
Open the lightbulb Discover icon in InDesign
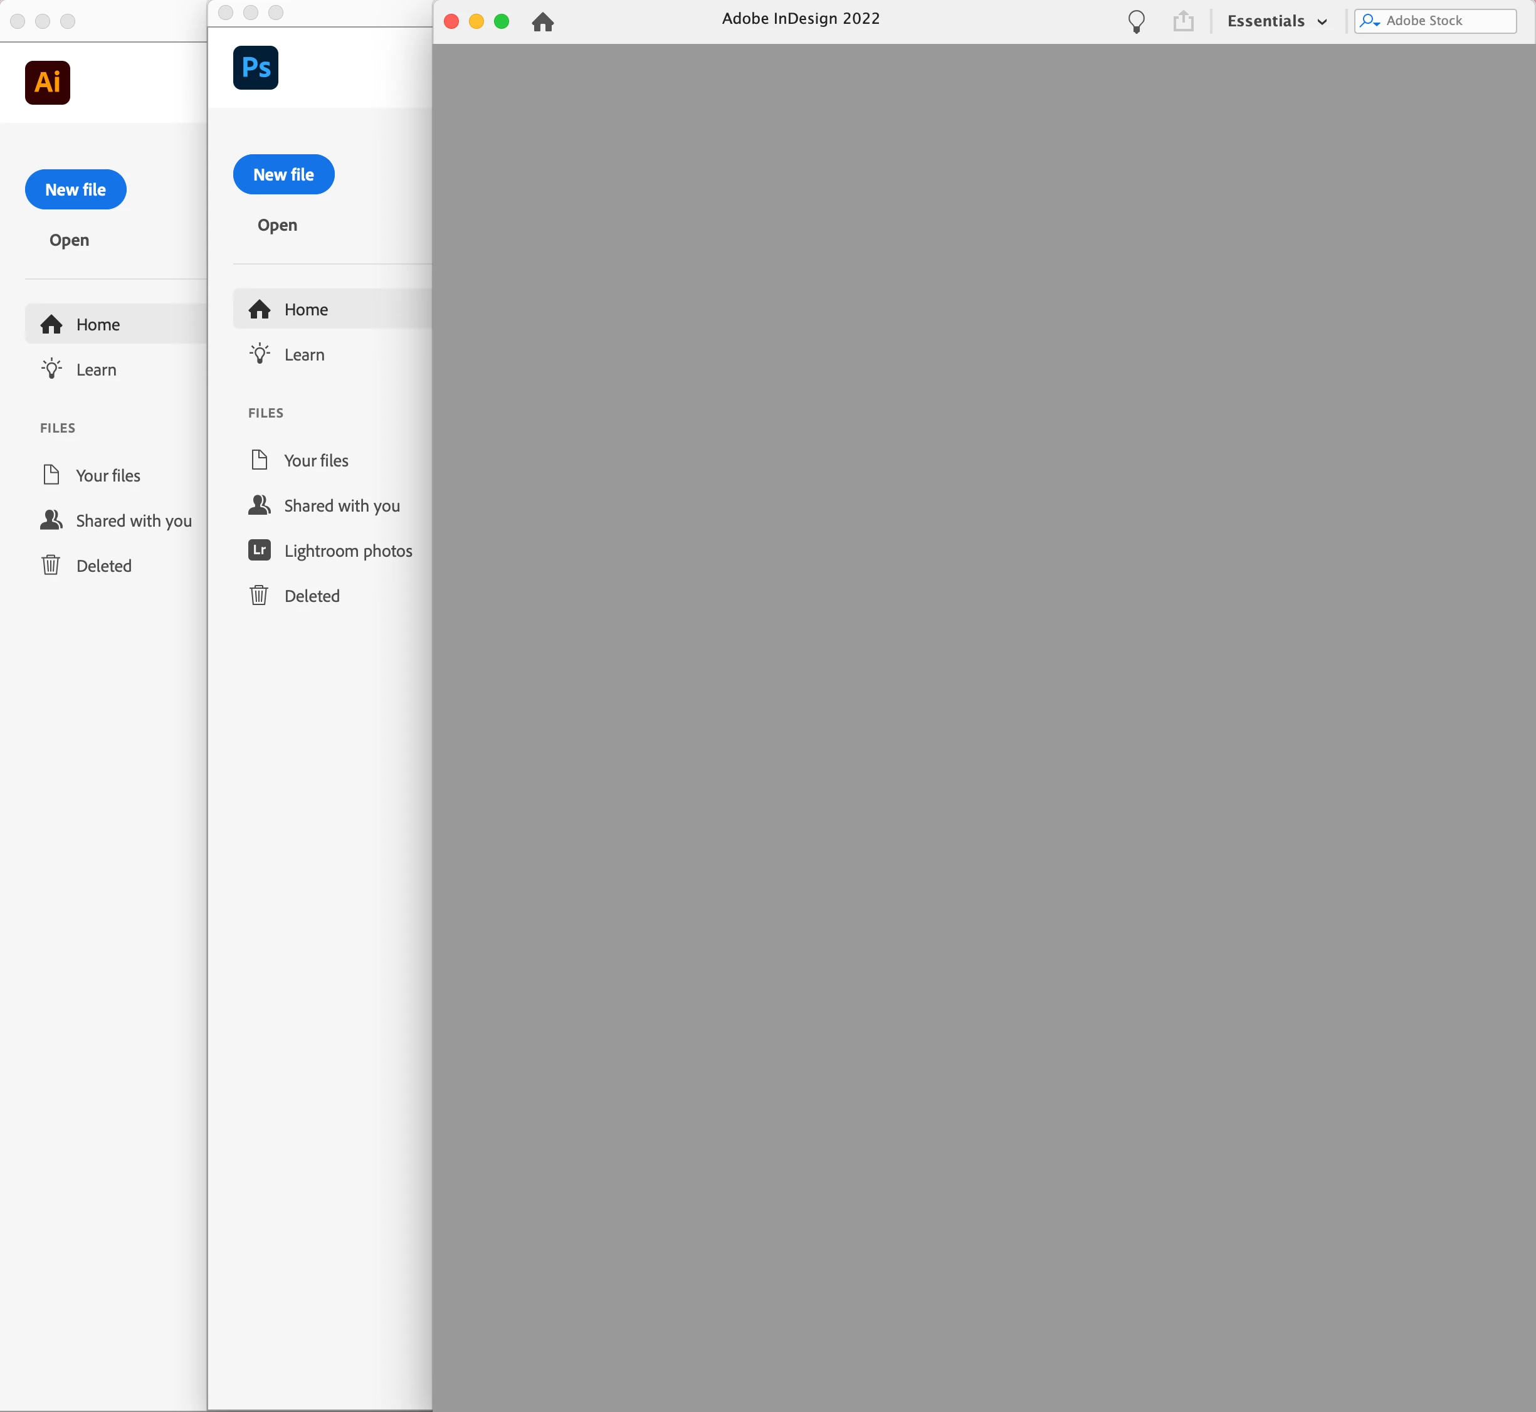point(1136,21)
